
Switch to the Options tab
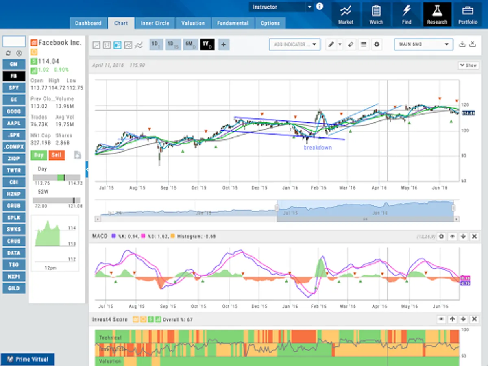pos(270,23)
